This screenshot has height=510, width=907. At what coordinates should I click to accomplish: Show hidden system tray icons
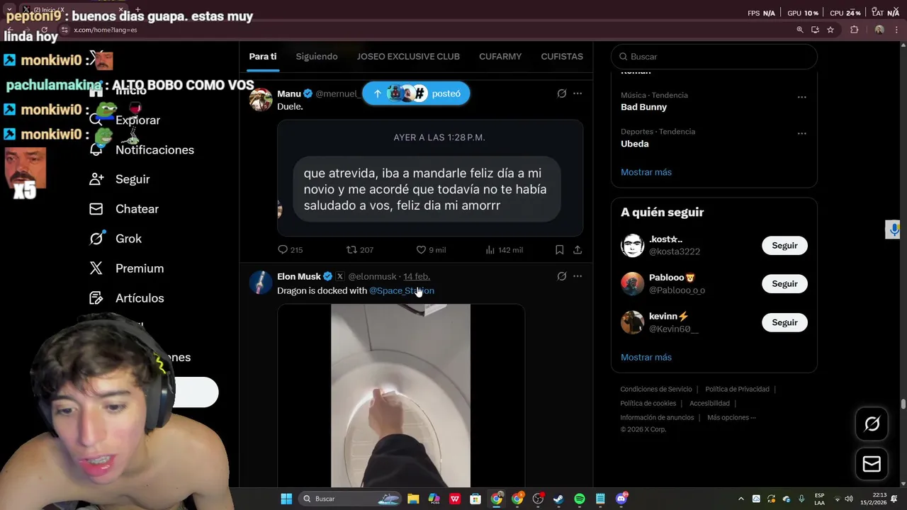pos(741,499)
